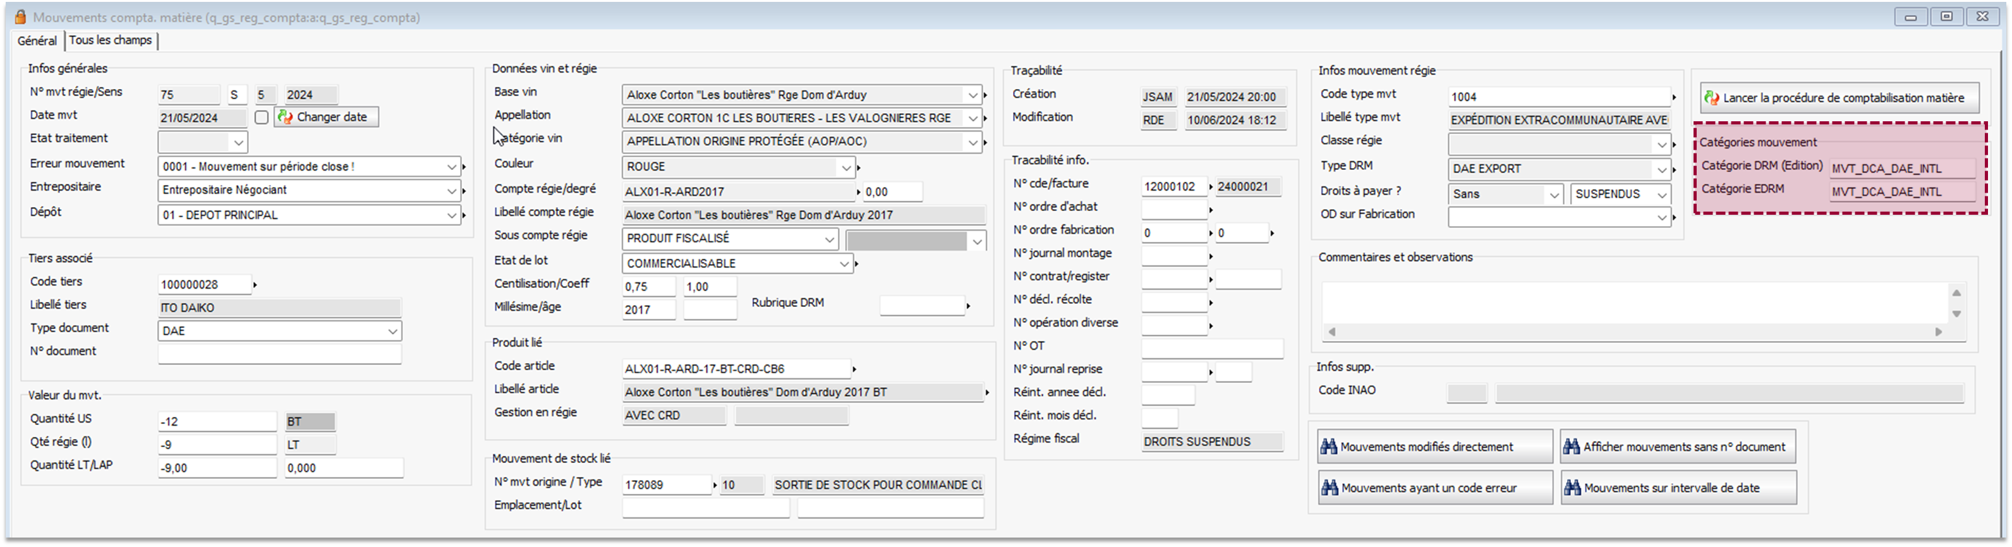Open the Type DRM DAE EXPORT dropdown
Viewport: 2012px width, 547px height.
point(1661,170)
